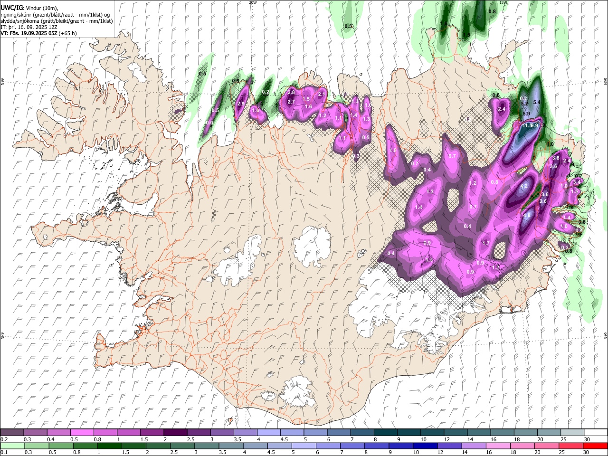Screen dimensions: 608x456
Task: Select the 2.1 precipitation value on the map
Action: tap(321, 94)
